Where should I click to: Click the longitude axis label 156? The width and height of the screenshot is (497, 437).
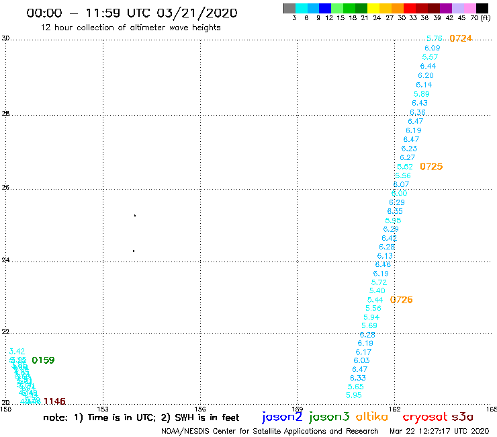coord(200,409)
